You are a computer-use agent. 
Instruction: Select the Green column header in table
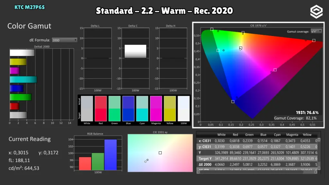[249, 135]
